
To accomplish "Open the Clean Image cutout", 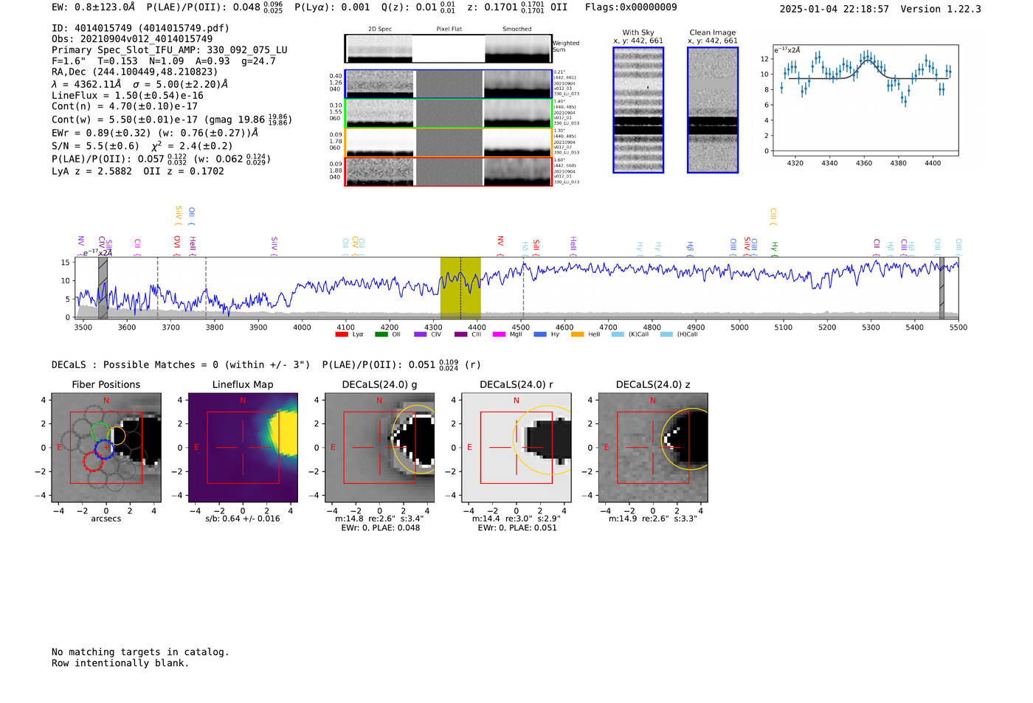I will pyautogui.click(x=713, y=110).
